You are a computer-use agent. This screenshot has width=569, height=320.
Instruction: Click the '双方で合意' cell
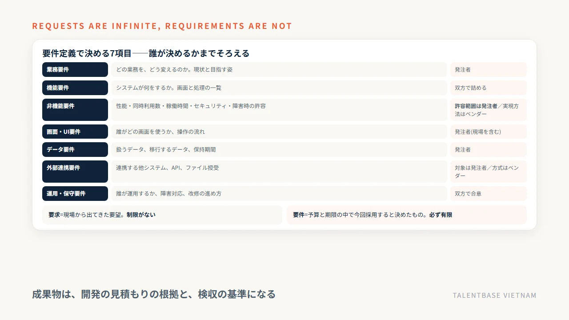489,193
